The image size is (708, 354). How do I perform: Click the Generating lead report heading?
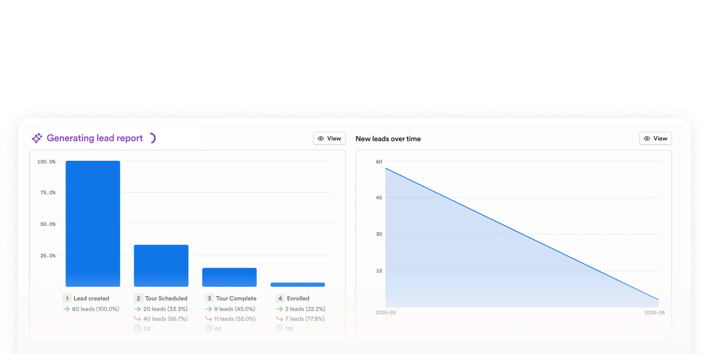(95, 138)
